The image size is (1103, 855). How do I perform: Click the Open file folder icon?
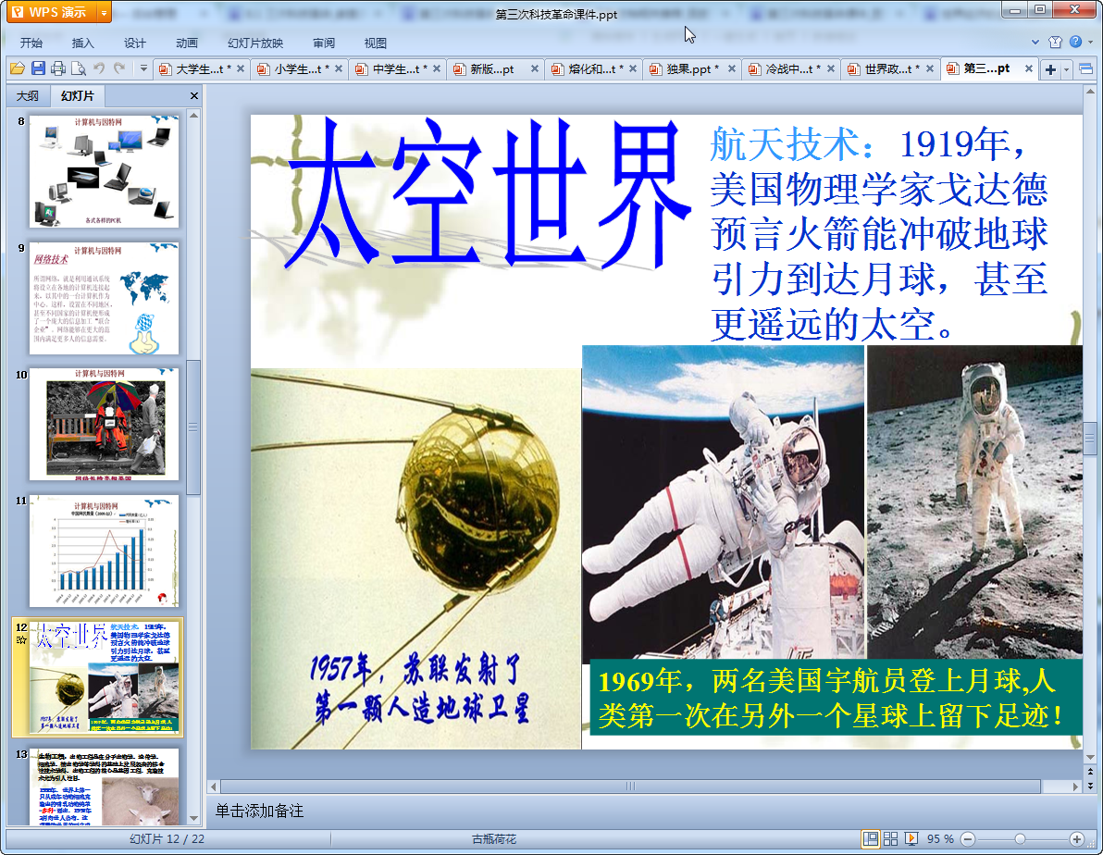pos(18,68)
